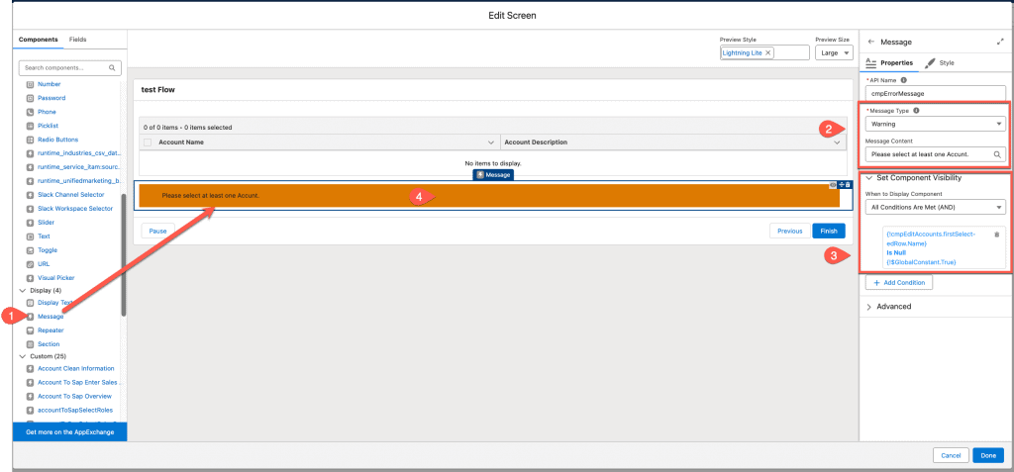
Task: Click the Done button
Action: (987, 454)
